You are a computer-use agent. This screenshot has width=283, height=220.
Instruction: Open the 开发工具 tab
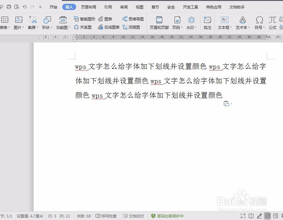pyautogui.click(x=191, y=7)
